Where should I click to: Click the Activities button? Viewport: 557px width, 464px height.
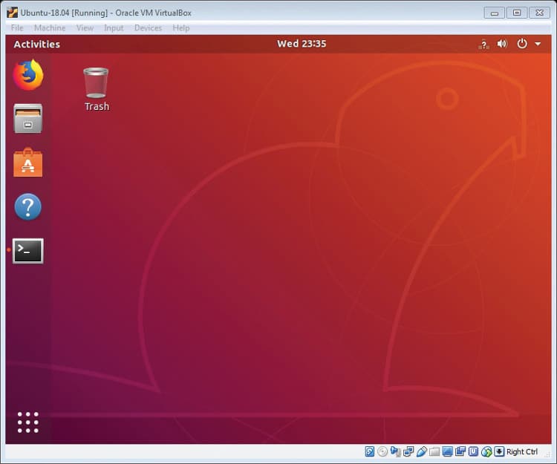pos(36,44)
